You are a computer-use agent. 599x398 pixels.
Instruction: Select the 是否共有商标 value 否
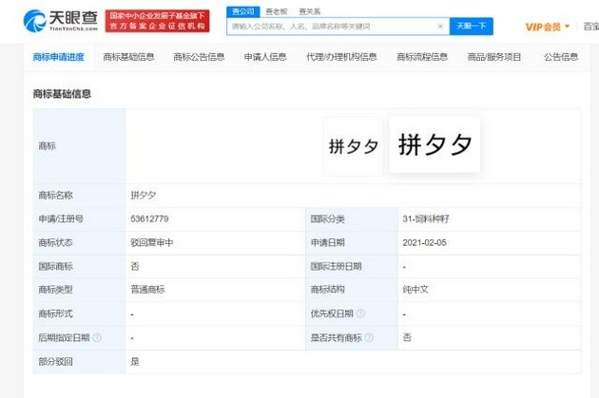pos(407,337)
